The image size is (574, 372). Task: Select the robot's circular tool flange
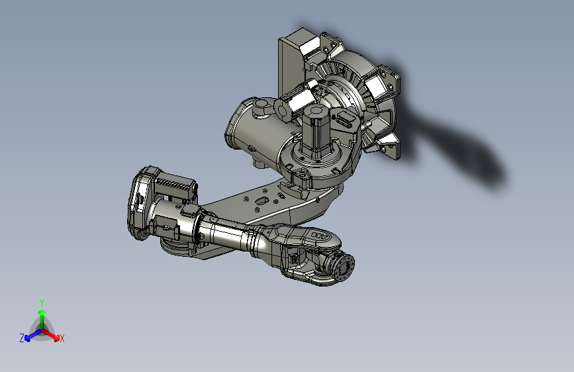tap(345, 267)
